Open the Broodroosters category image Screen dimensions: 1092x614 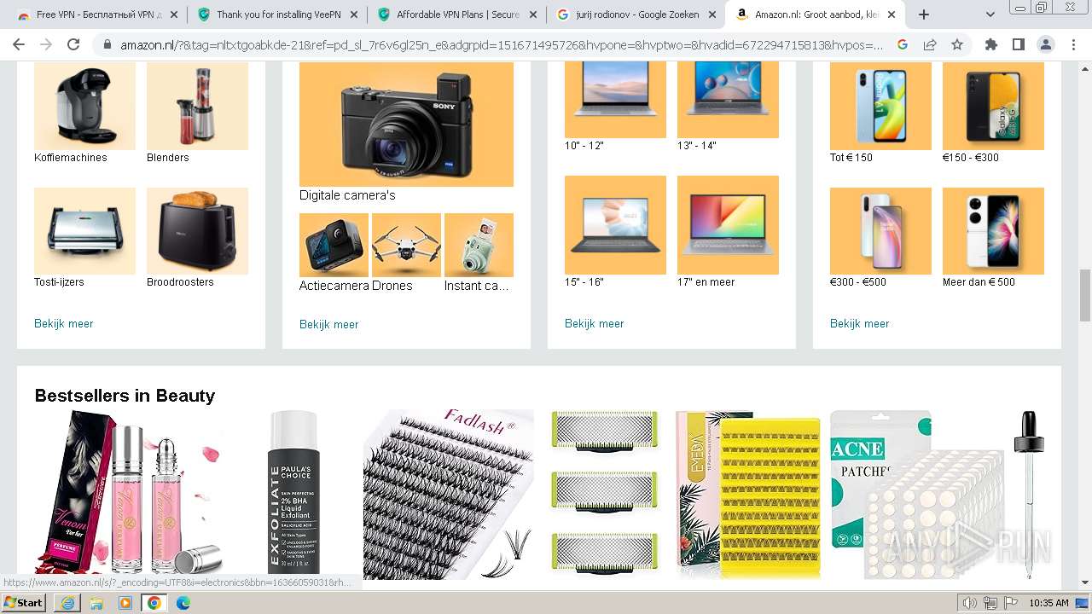(x=197, y=231)
